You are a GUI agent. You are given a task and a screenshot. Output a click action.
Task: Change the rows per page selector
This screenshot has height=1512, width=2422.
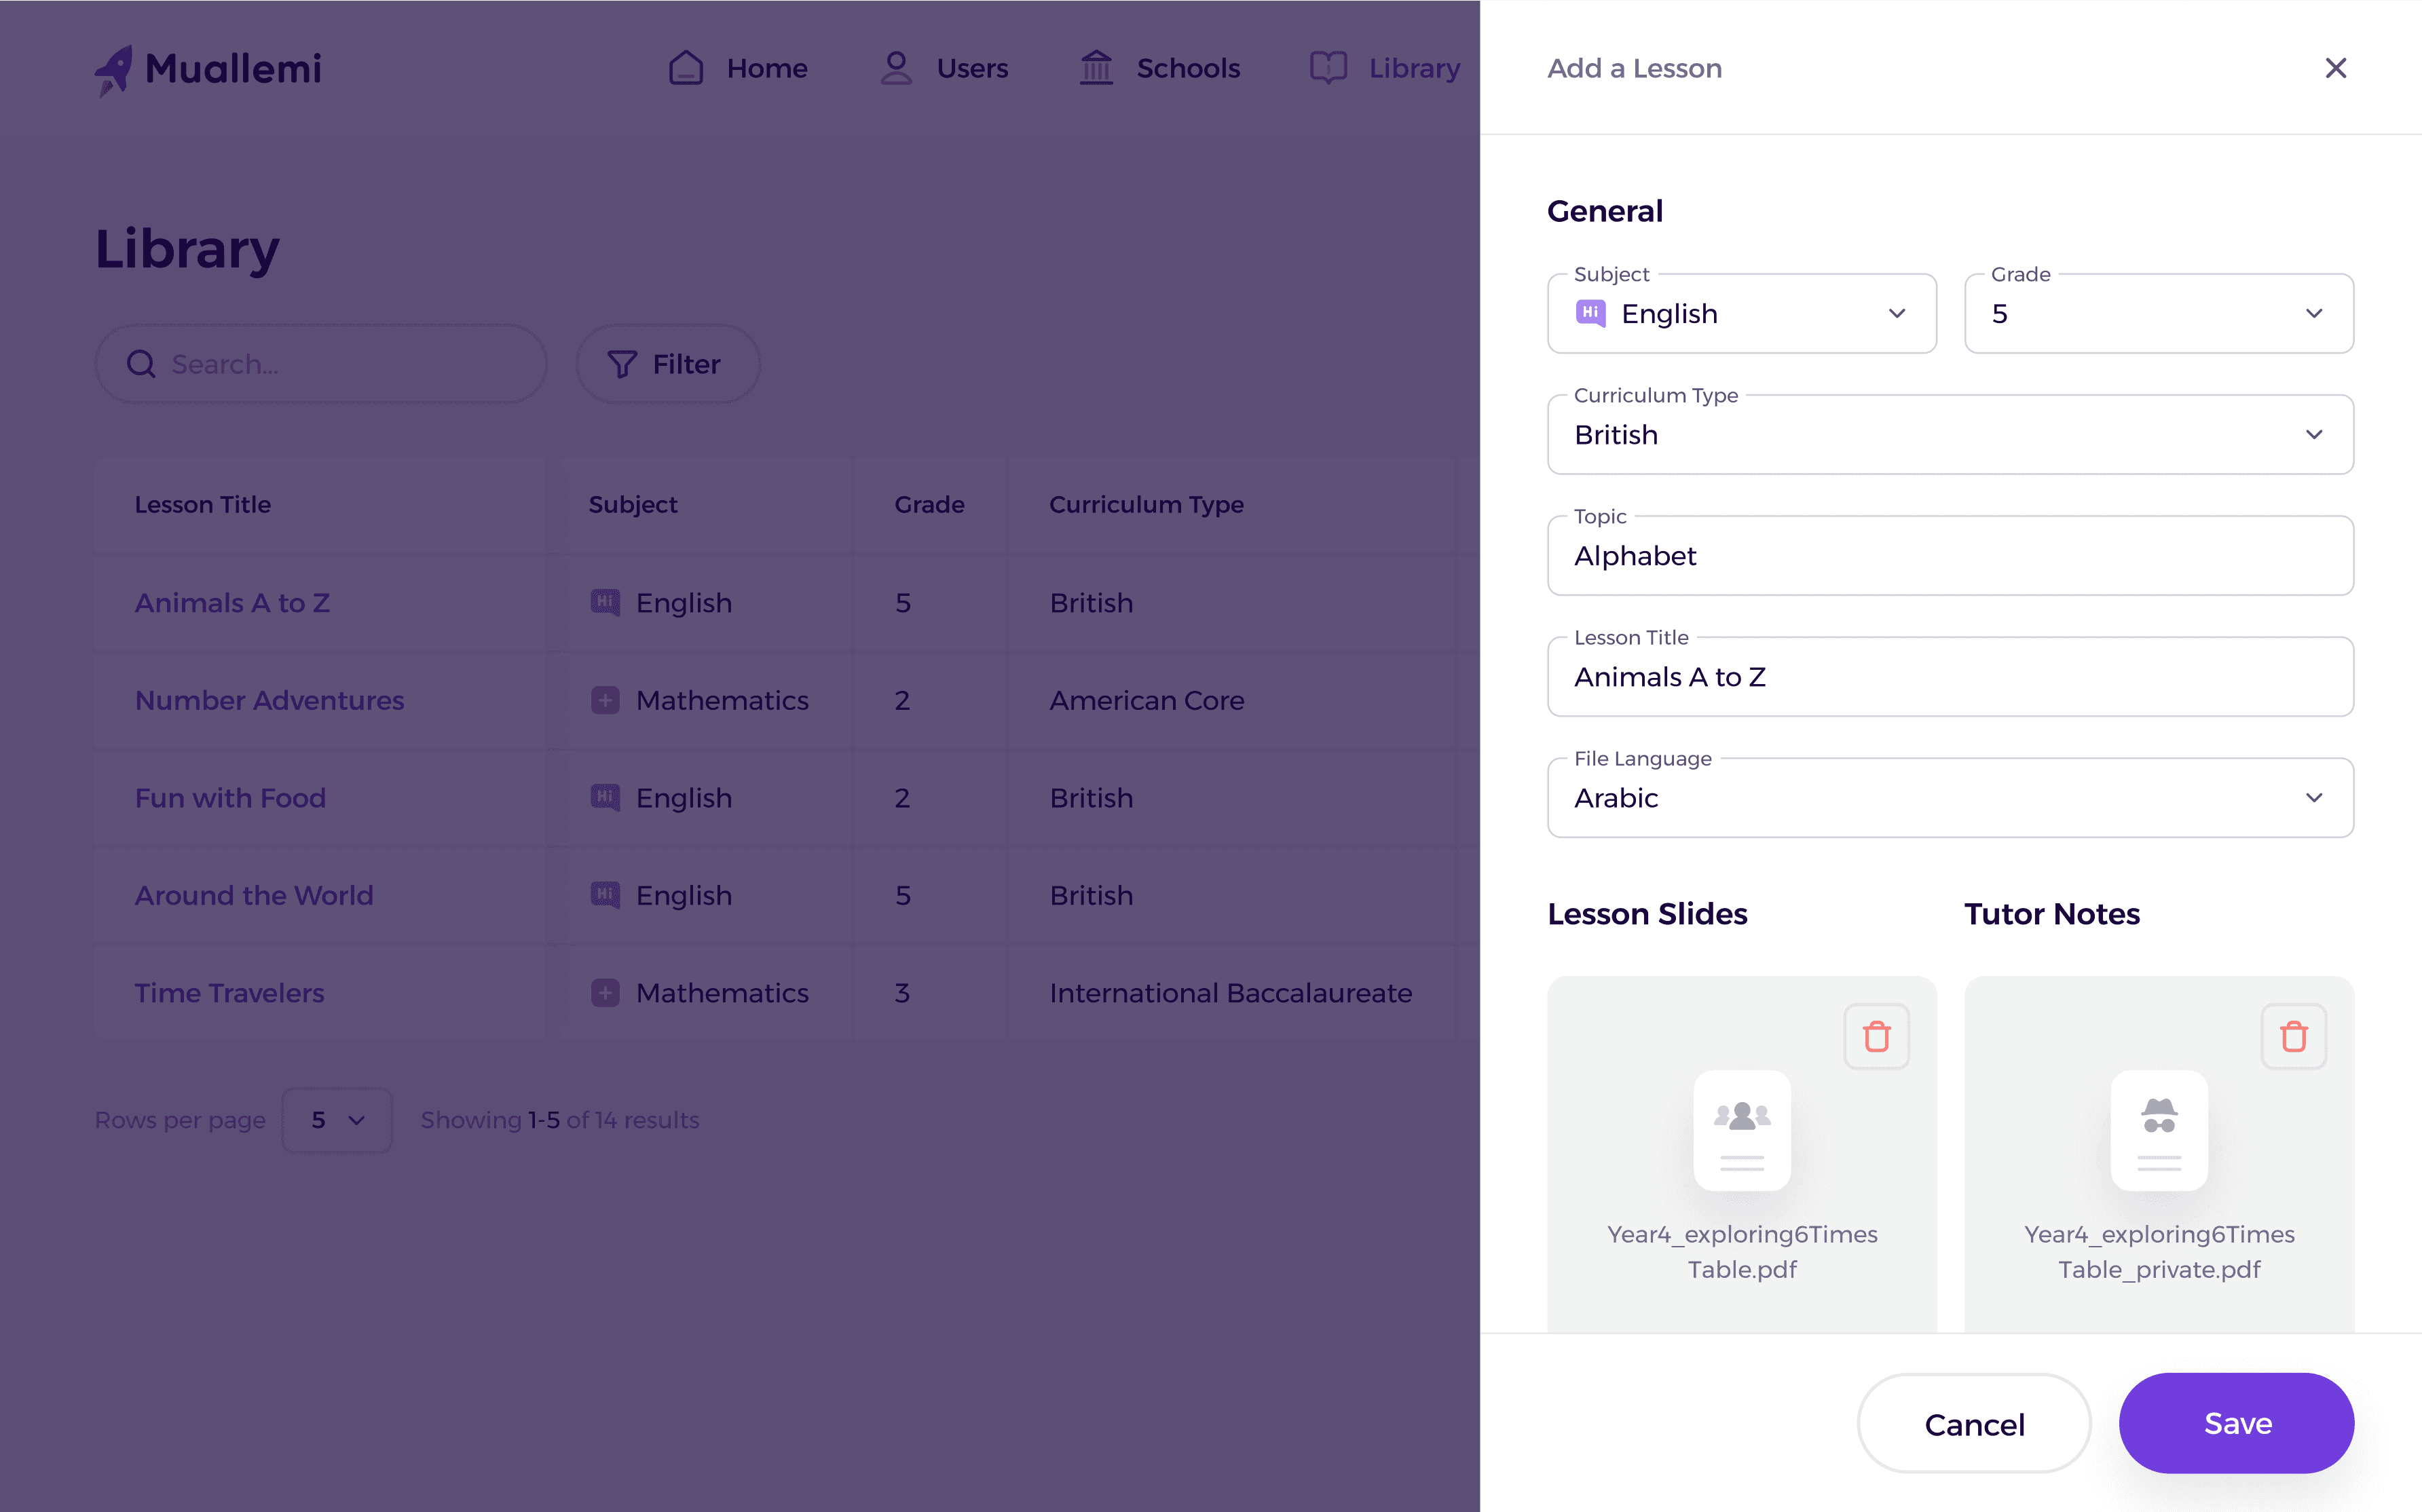click(x=337, y=1120)
